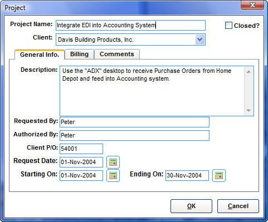Click the Starting On date field

81,175
